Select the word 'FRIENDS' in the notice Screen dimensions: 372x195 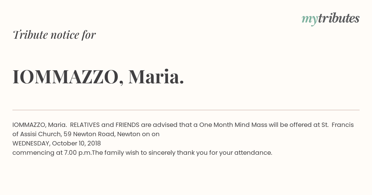[x=127, y=125]
